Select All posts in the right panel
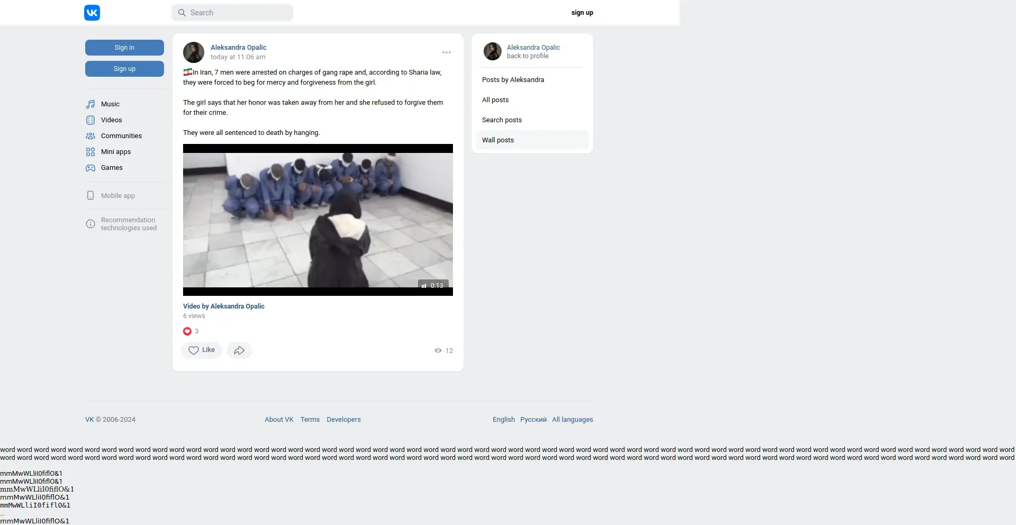 pyautogui.click(x=532, y=100)
